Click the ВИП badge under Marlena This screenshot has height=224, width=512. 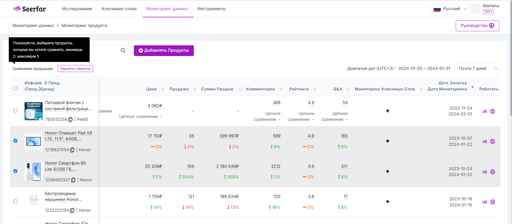pyautogui.click(x=488, y=11)
